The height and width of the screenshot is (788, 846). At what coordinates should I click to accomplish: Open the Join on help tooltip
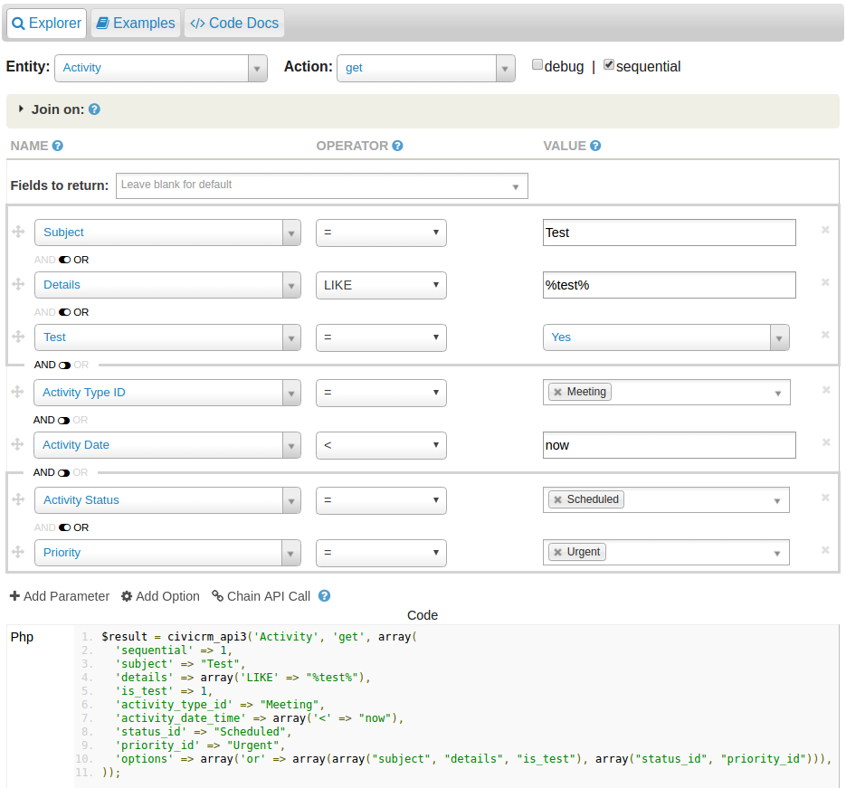coord(94,109)
